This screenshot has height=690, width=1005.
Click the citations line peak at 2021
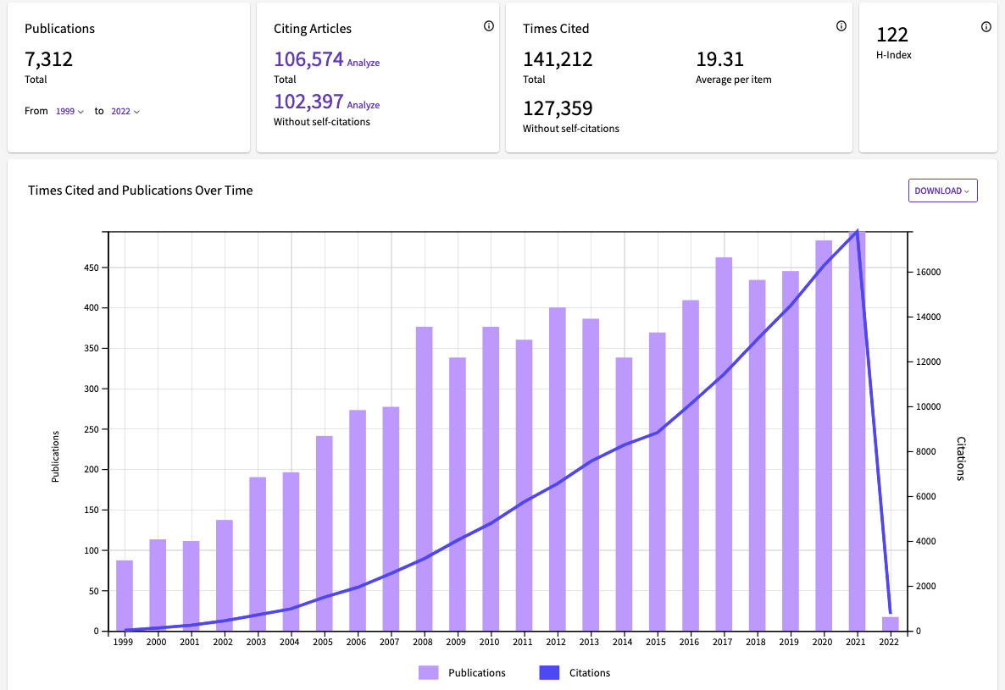[858, 230]
